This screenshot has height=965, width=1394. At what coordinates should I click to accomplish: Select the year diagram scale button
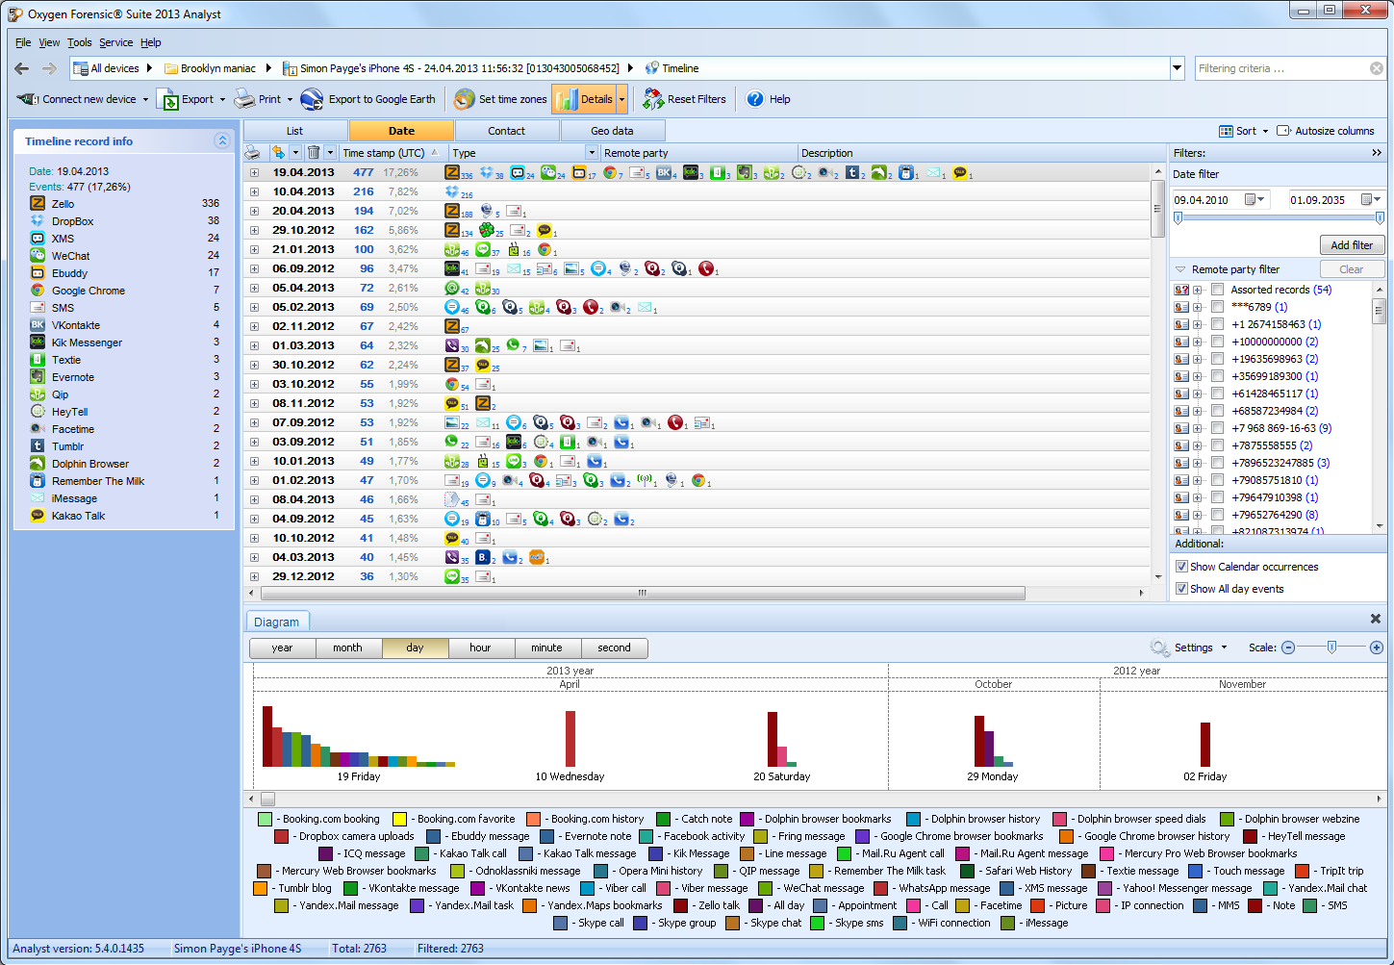[282, 648]
